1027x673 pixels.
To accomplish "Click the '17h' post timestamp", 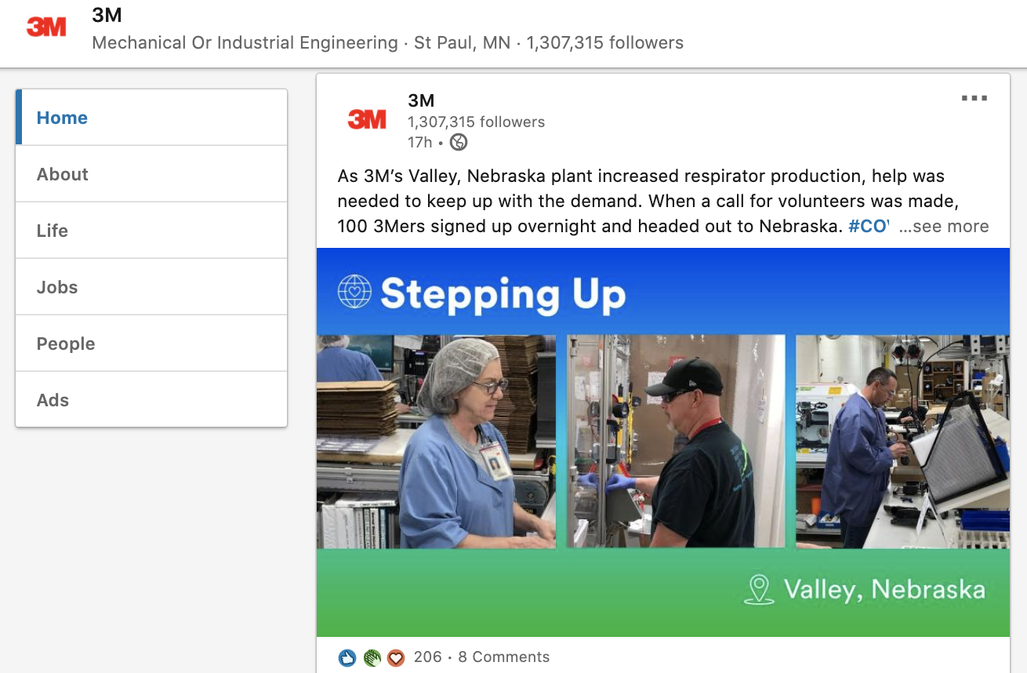I will point(420,142).
